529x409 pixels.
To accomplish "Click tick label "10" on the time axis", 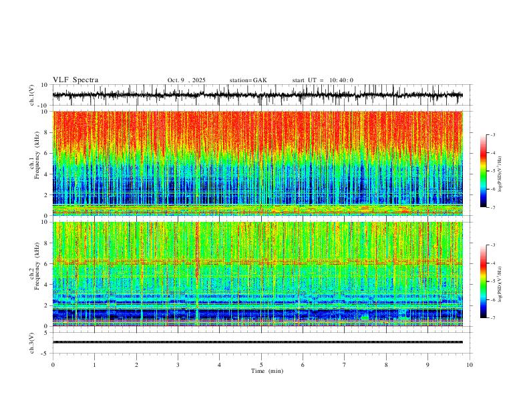I will point(470,365).
